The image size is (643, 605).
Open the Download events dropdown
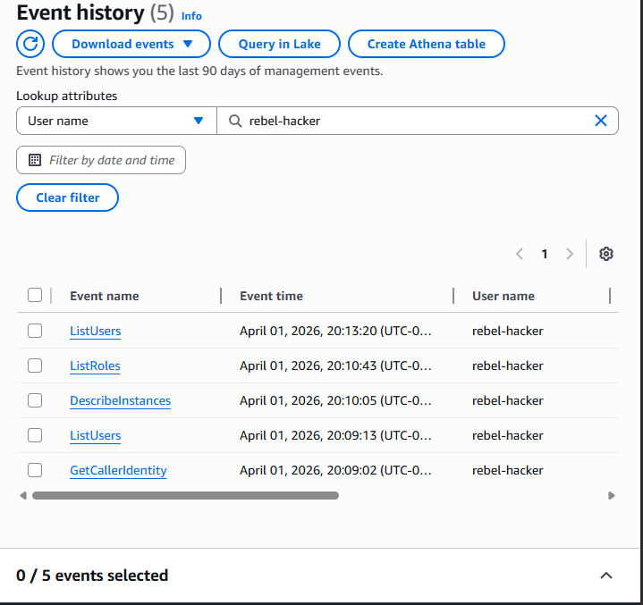(x=131, y=44)
